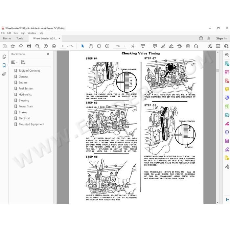Open find text magnifier icon
The image size is (230, 230).
(37, 46)
